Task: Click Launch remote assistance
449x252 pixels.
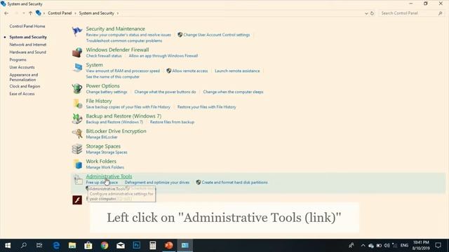Action: click(x=237, y=71)
